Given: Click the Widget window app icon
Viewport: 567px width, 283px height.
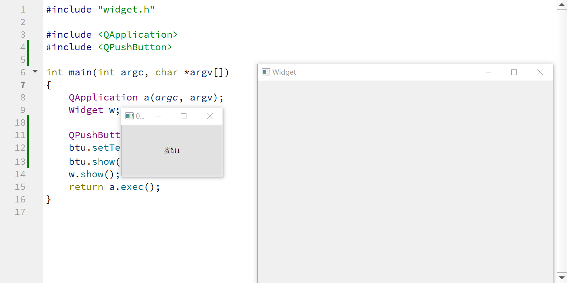Looking at the screenshot, I should coord(266,72).
